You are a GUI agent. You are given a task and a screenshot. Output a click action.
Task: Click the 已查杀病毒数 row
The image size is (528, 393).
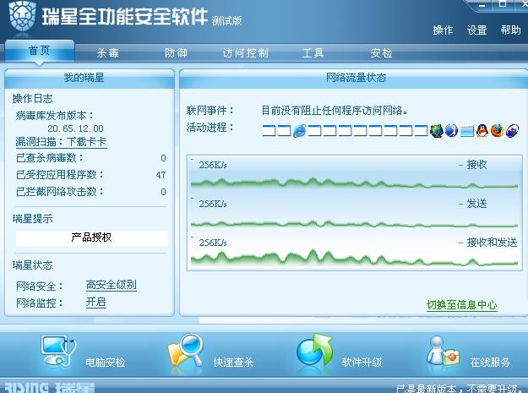pos(91,157)
